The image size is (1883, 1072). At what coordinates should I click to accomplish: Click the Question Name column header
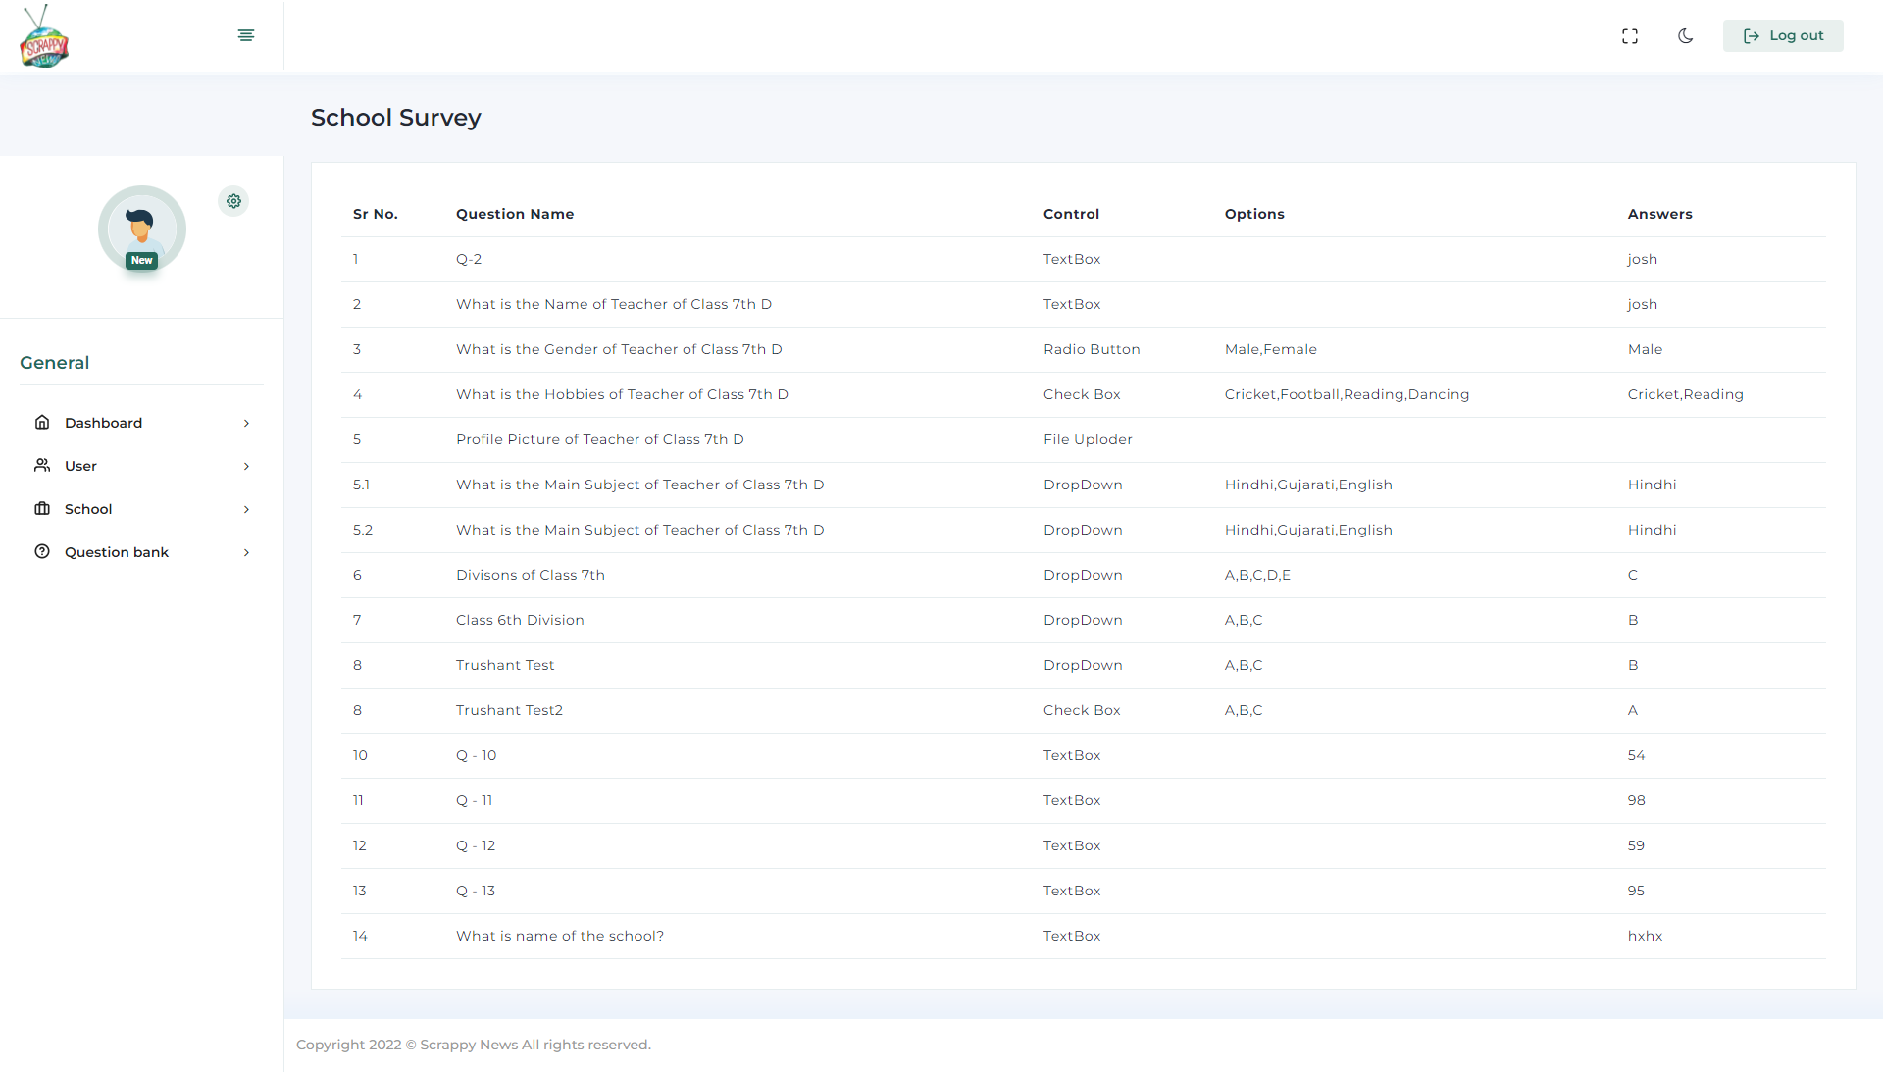(x=515, y=214)
